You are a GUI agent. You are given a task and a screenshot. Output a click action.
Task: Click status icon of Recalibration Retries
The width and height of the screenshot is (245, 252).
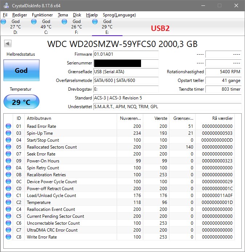click(x=8, y=174)
